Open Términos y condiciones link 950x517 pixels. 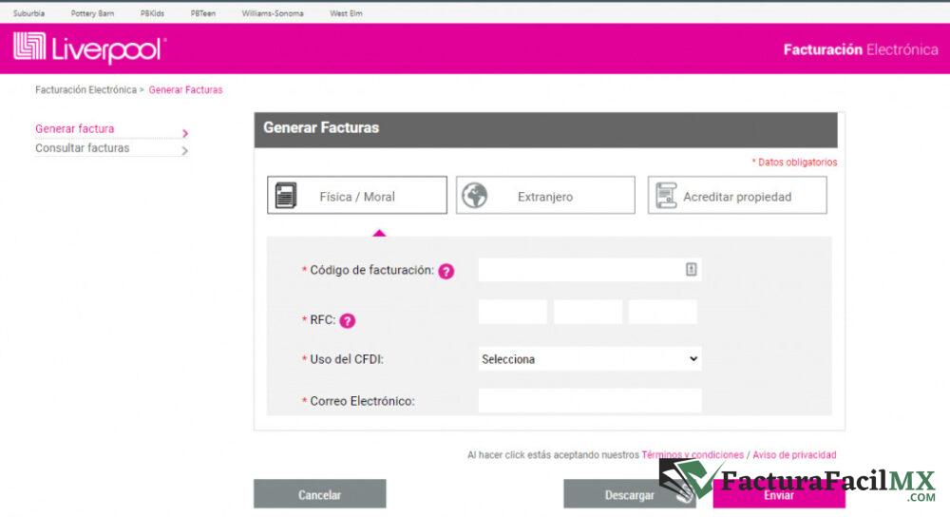pyautogui.click(x=693, y=454)
